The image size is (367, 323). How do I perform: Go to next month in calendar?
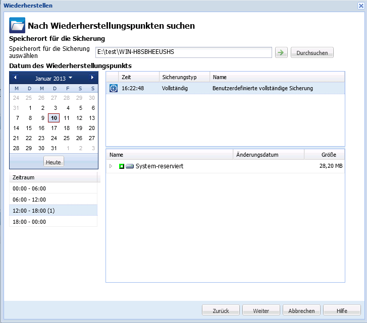(x=92, y=78)
